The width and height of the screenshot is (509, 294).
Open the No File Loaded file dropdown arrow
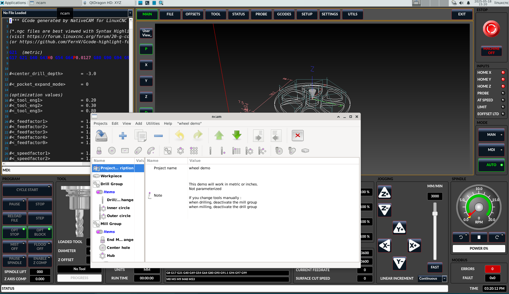click(130, 13)
